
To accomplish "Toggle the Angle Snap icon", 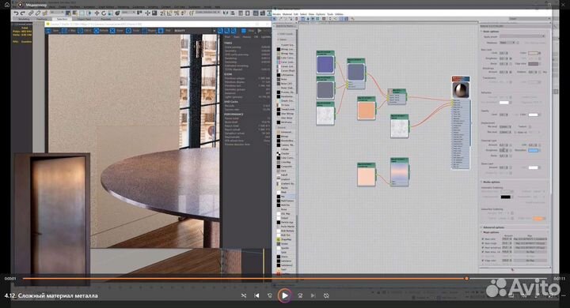I will [169, 13].
